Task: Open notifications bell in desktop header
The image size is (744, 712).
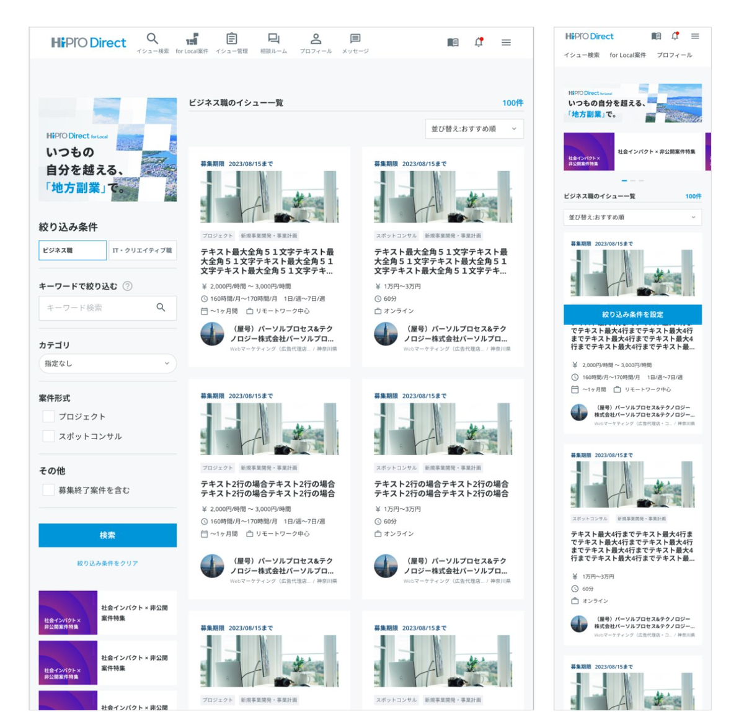Action: (479, 42)
